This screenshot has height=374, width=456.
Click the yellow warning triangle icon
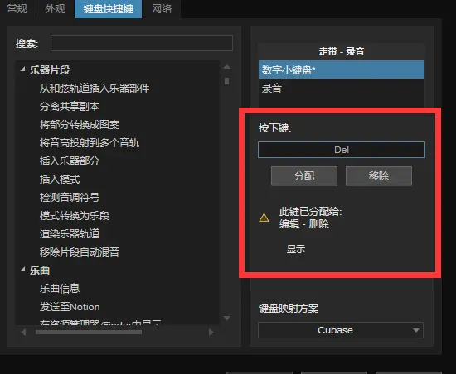pos(264,218)
